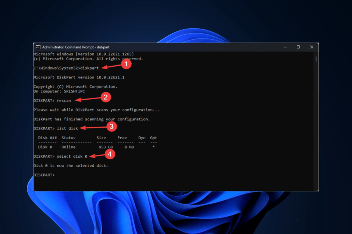
Task: Maximize the Command Prompt window
Action: click(x=298, y=47)
